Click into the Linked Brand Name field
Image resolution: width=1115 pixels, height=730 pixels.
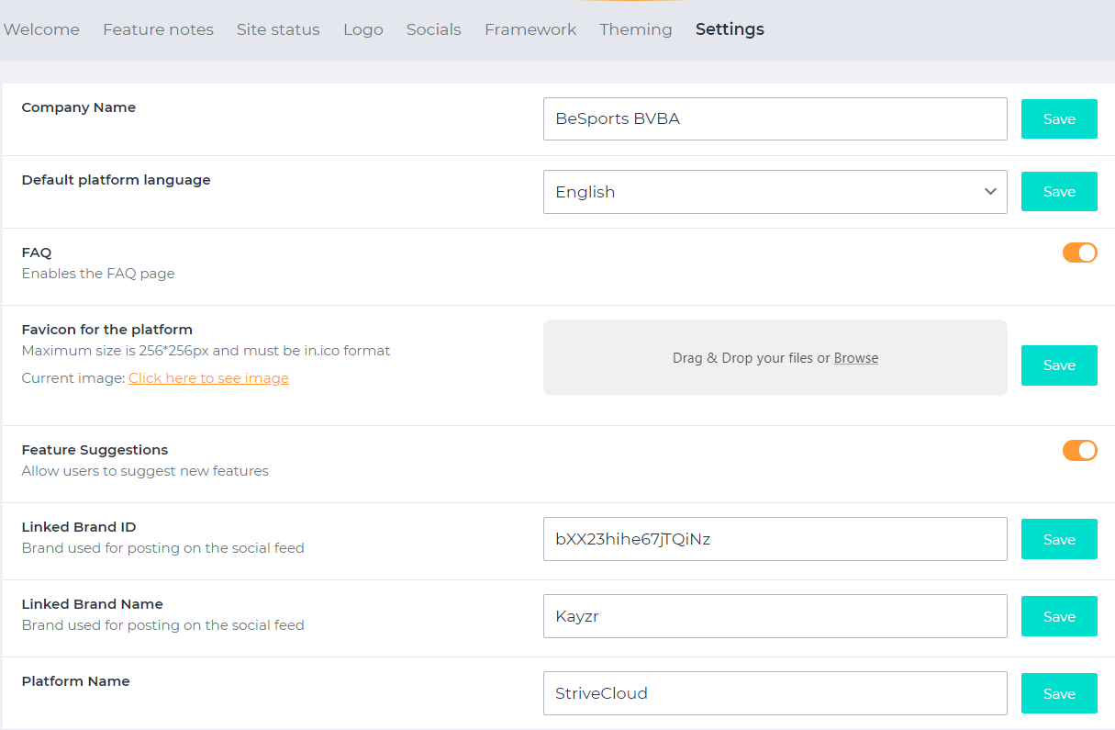point(775,617)
